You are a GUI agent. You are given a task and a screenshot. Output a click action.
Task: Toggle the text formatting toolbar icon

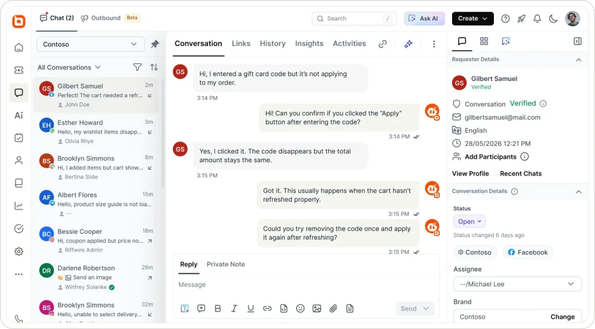pos(185,309)
